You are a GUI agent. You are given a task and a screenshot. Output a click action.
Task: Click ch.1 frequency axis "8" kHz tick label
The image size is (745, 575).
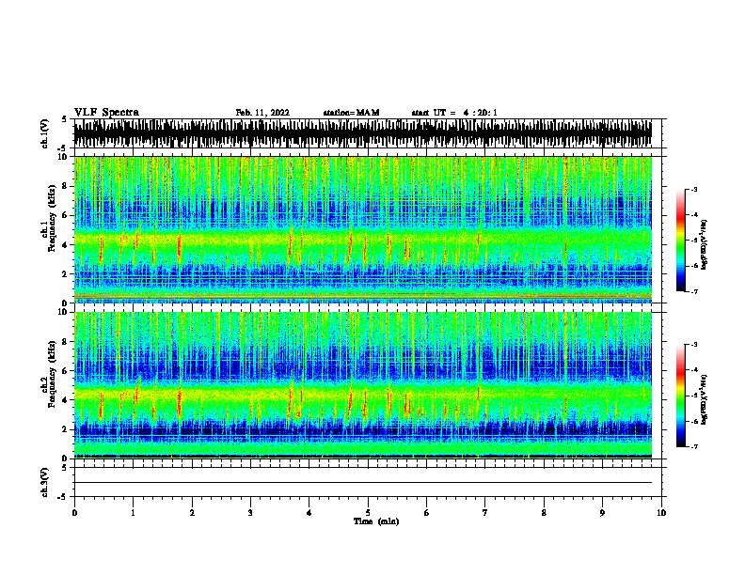pos(65,186)
